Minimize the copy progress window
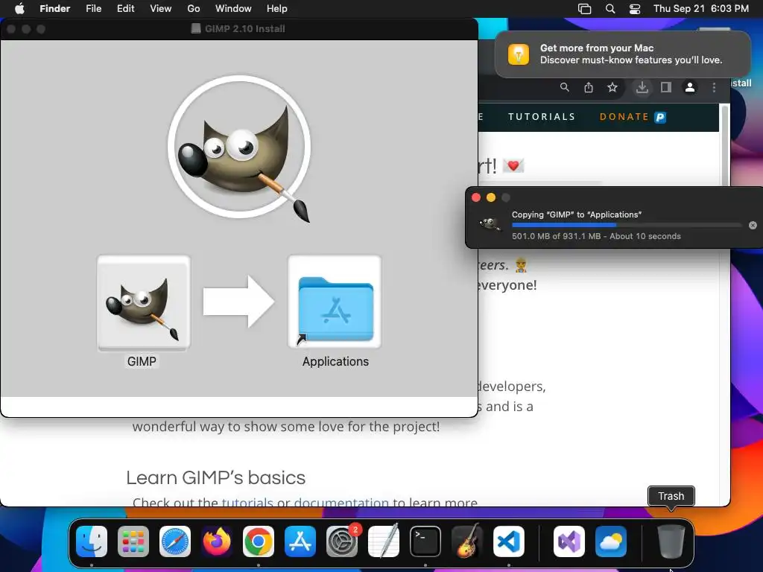The height and width of the screenshot is (572, 763). 491,197
